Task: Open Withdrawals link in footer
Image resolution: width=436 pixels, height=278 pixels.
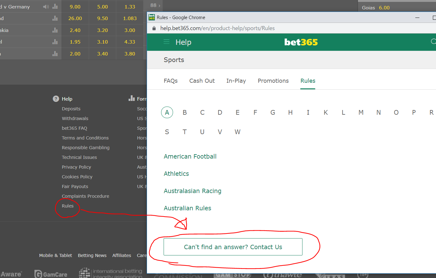Action: (75, 118)
